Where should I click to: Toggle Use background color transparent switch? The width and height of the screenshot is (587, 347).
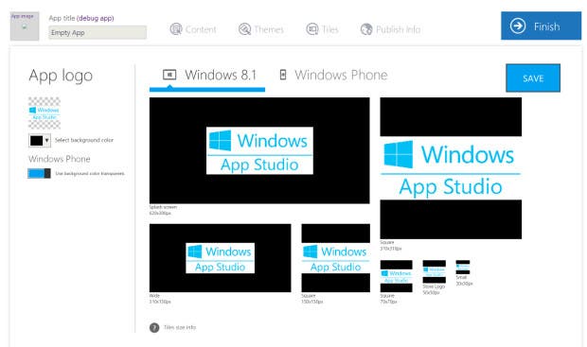click(40, 173)
